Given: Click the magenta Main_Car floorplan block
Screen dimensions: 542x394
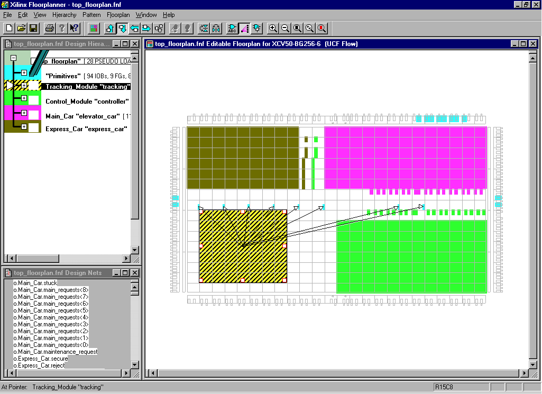Looking at the screenshot, I should tap(405, 157).
